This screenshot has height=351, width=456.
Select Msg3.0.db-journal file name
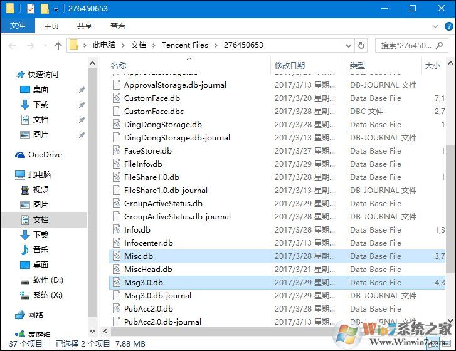click(x=157, y=295)
